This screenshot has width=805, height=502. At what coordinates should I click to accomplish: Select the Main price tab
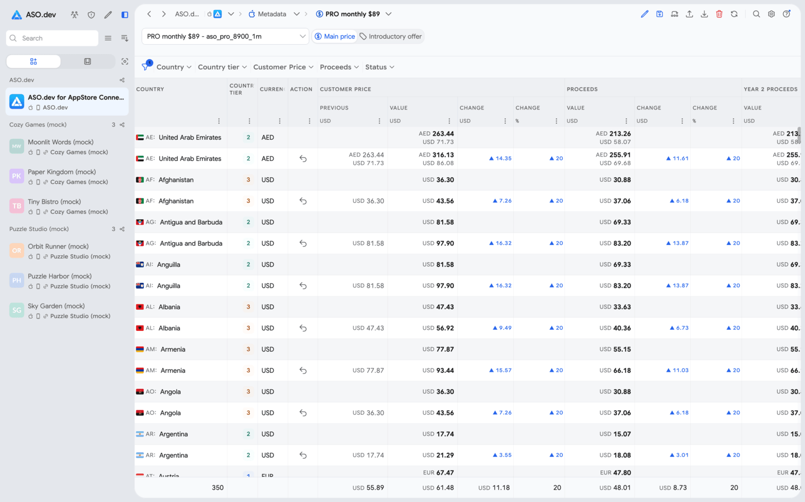pyautogui.click(x=334, y=36)
